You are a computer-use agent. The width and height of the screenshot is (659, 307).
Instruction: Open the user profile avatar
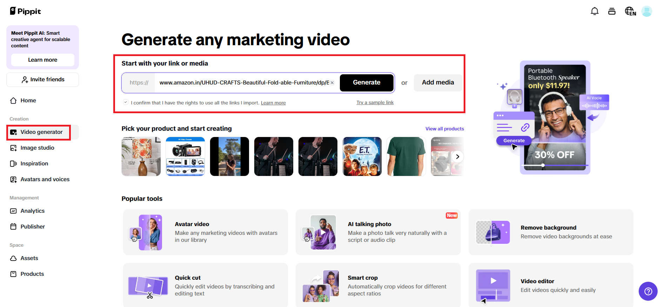[647, 11]
